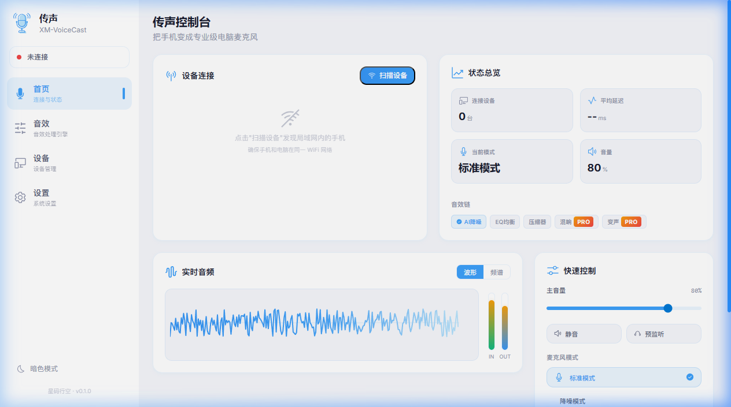Click the pulse icon in 平均延迟 card
This screenshot has height=407, width=731.
[592, 100]
